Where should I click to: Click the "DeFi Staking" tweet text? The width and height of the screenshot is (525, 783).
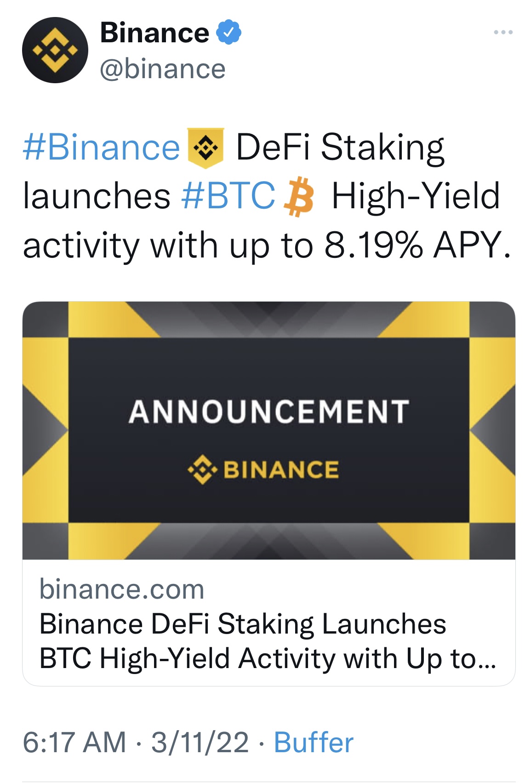click(340, 148)
